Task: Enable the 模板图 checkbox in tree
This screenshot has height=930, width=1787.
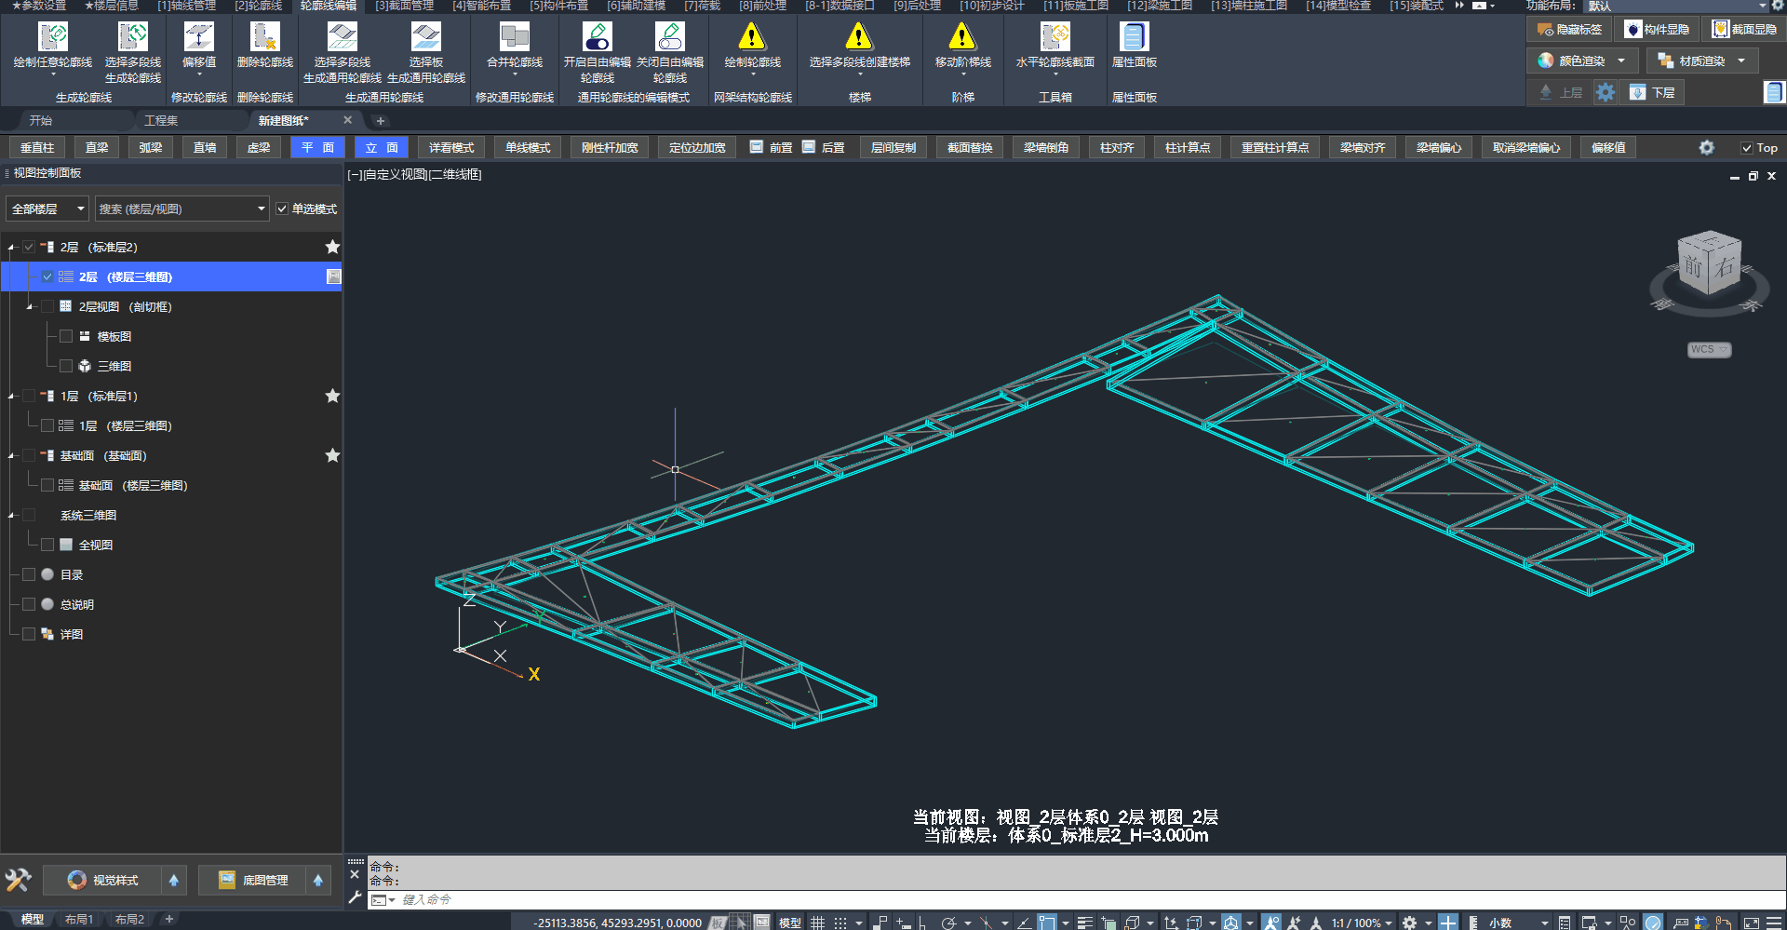Action: pyautogui.click(x=66, y=337)
